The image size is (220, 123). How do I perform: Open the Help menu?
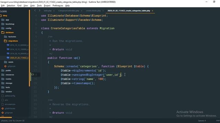click(x=67, y=5)
